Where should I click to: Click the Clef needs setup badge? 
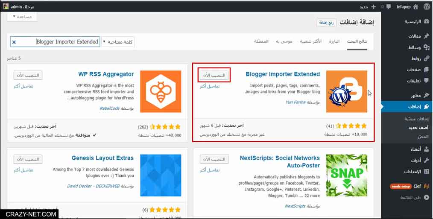pyautogui.click(x=401, y=187)
